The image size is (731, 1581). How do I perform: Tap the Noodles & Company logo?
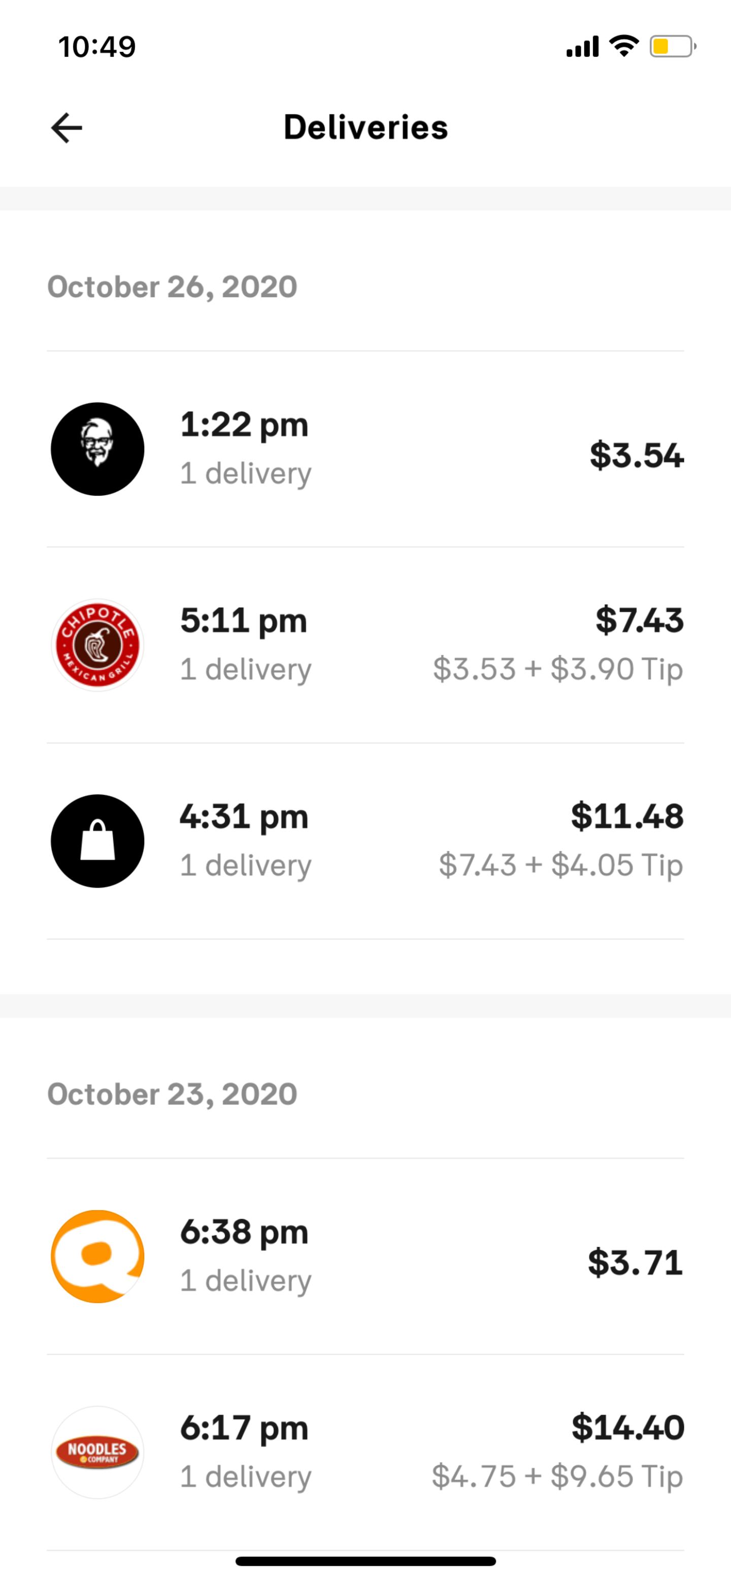(97, 1452)
